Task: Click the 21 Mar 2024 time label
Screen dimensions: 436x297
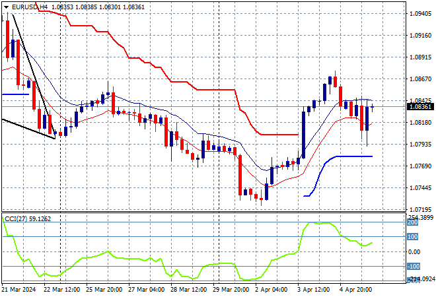Action: (19, 290)
